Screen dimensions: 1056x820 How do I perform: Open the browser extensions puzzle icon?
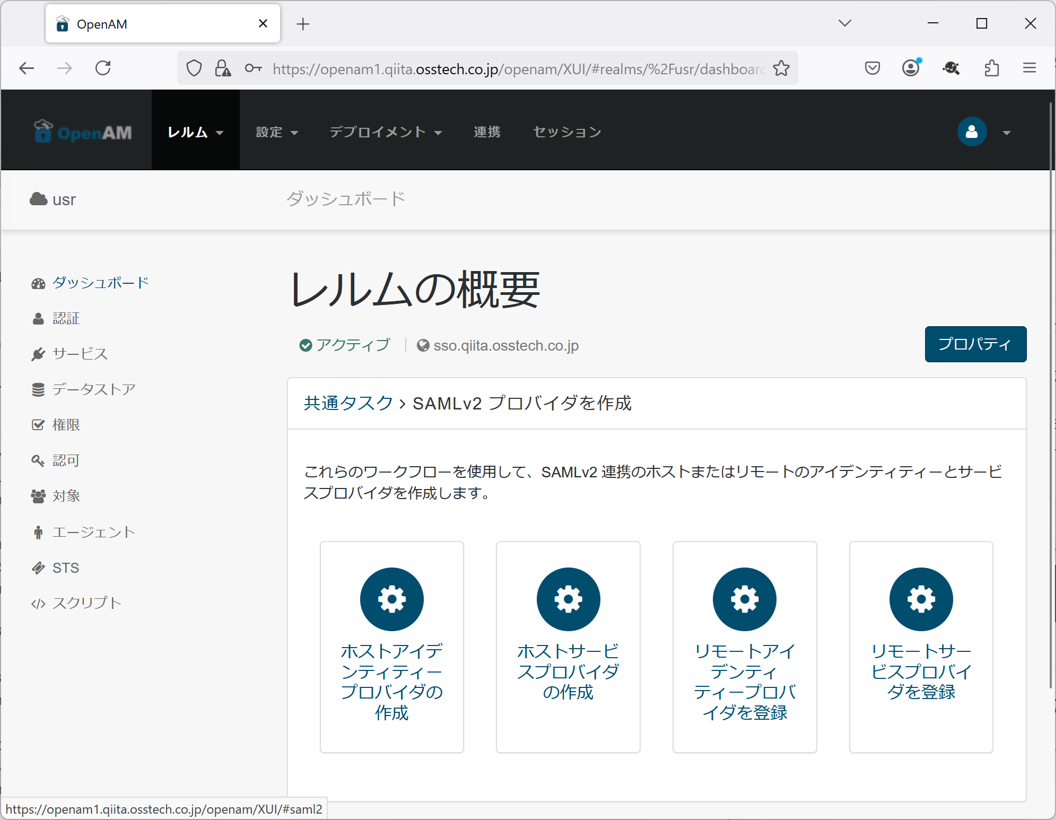pyautogui.click(x=991, y=68)
